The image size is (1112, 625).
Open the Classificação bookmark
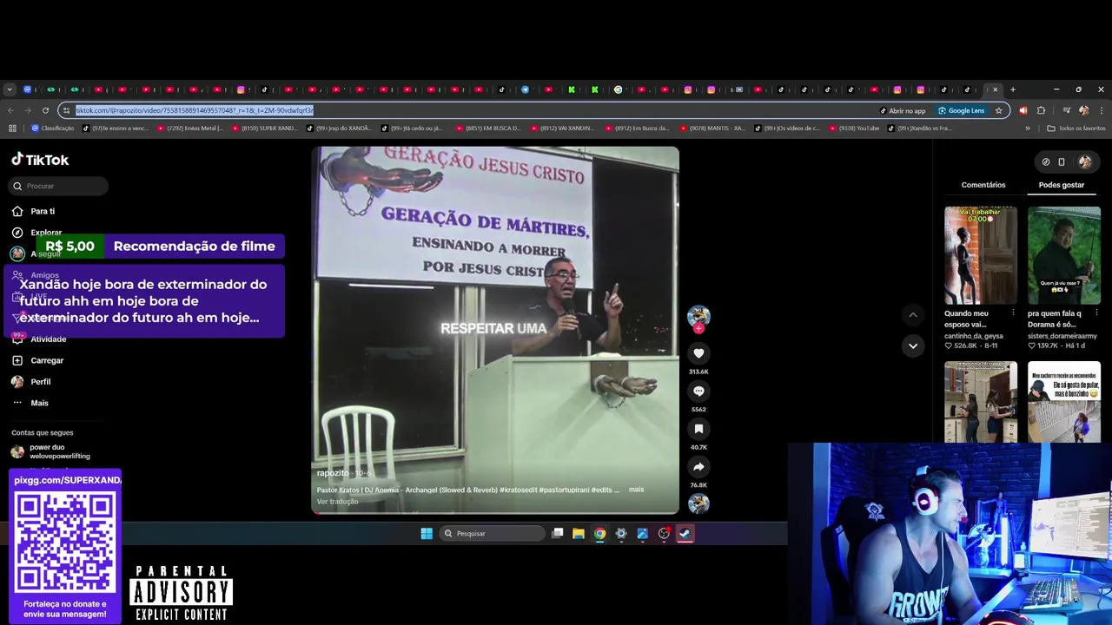[x=52, y=128]
